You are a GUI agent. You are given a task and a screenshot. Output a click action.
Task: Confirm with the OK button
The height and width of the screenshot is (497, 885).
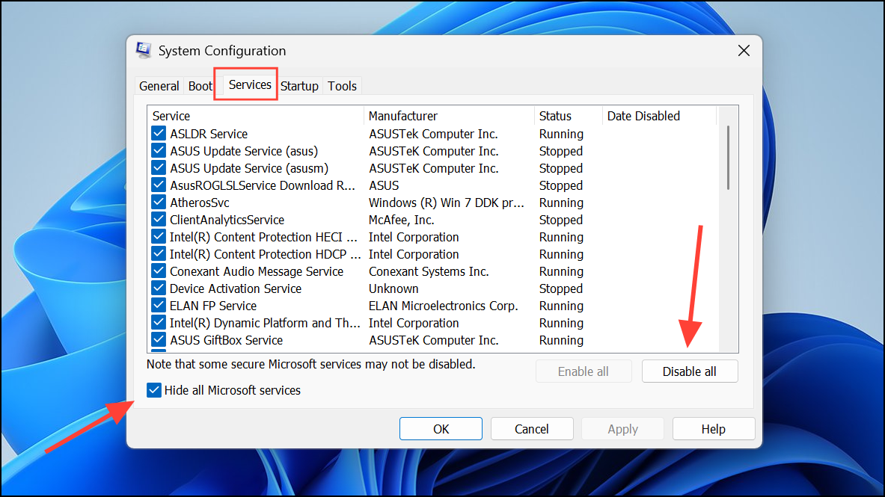tap(441, 429)
